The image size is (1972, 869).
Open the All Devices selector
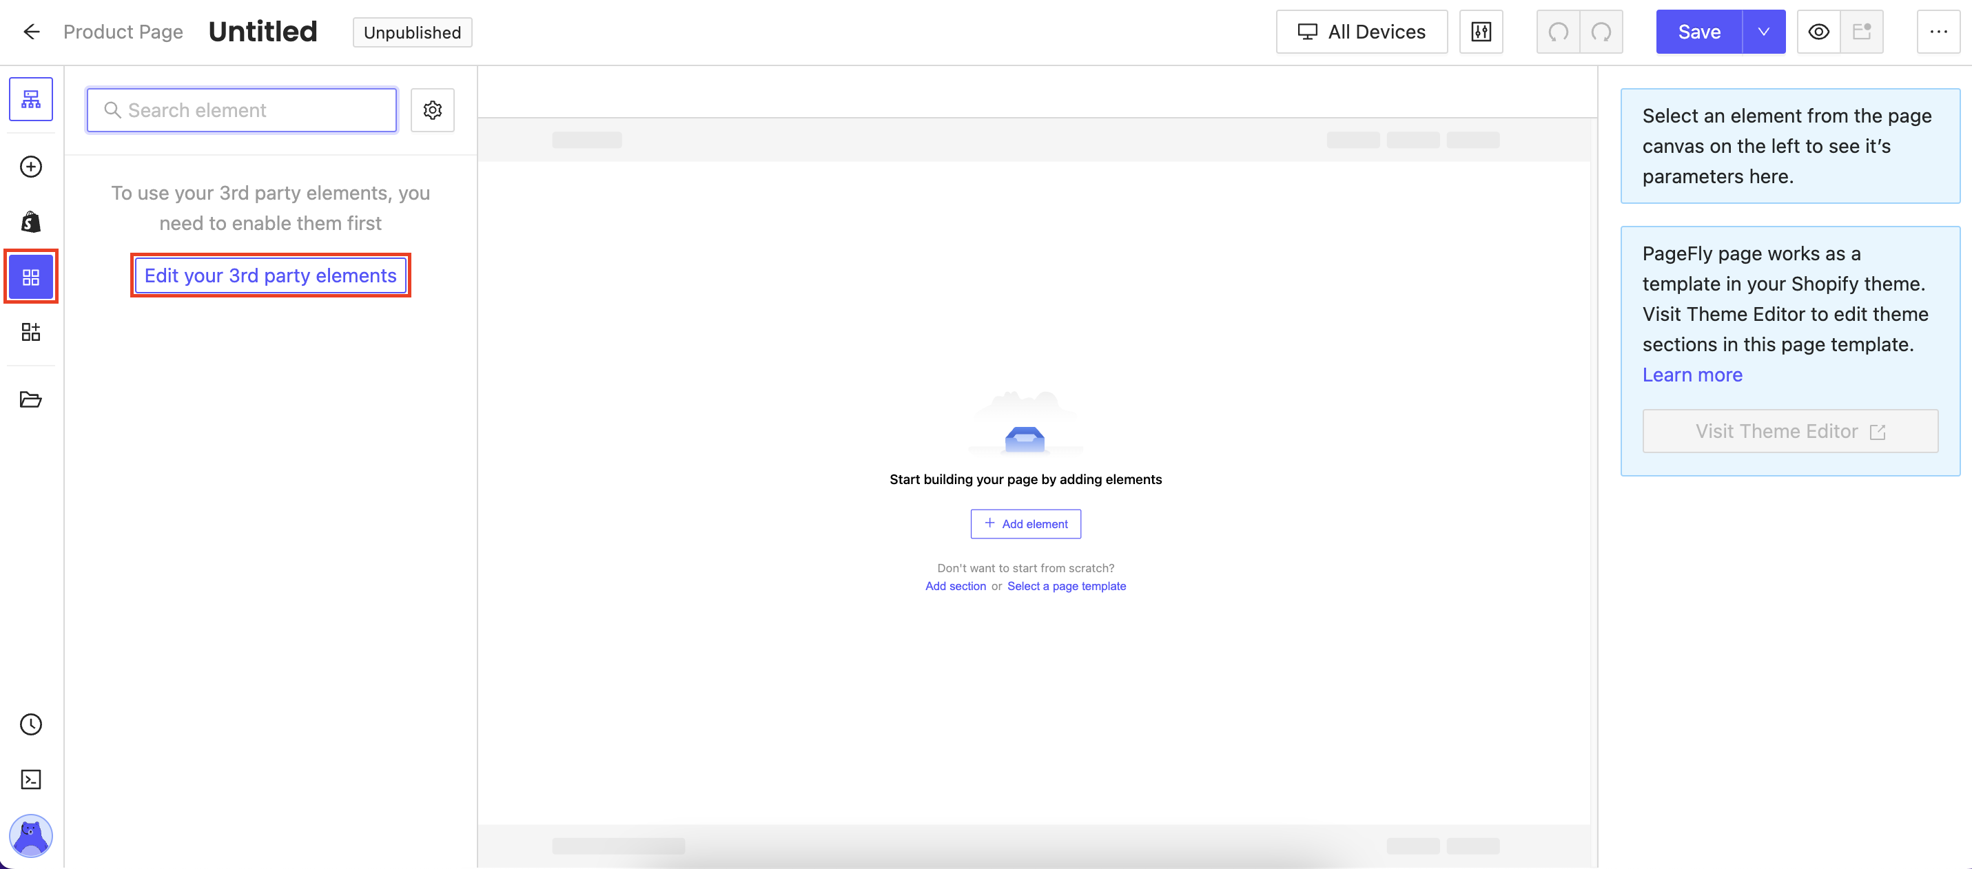point(1361,32)
